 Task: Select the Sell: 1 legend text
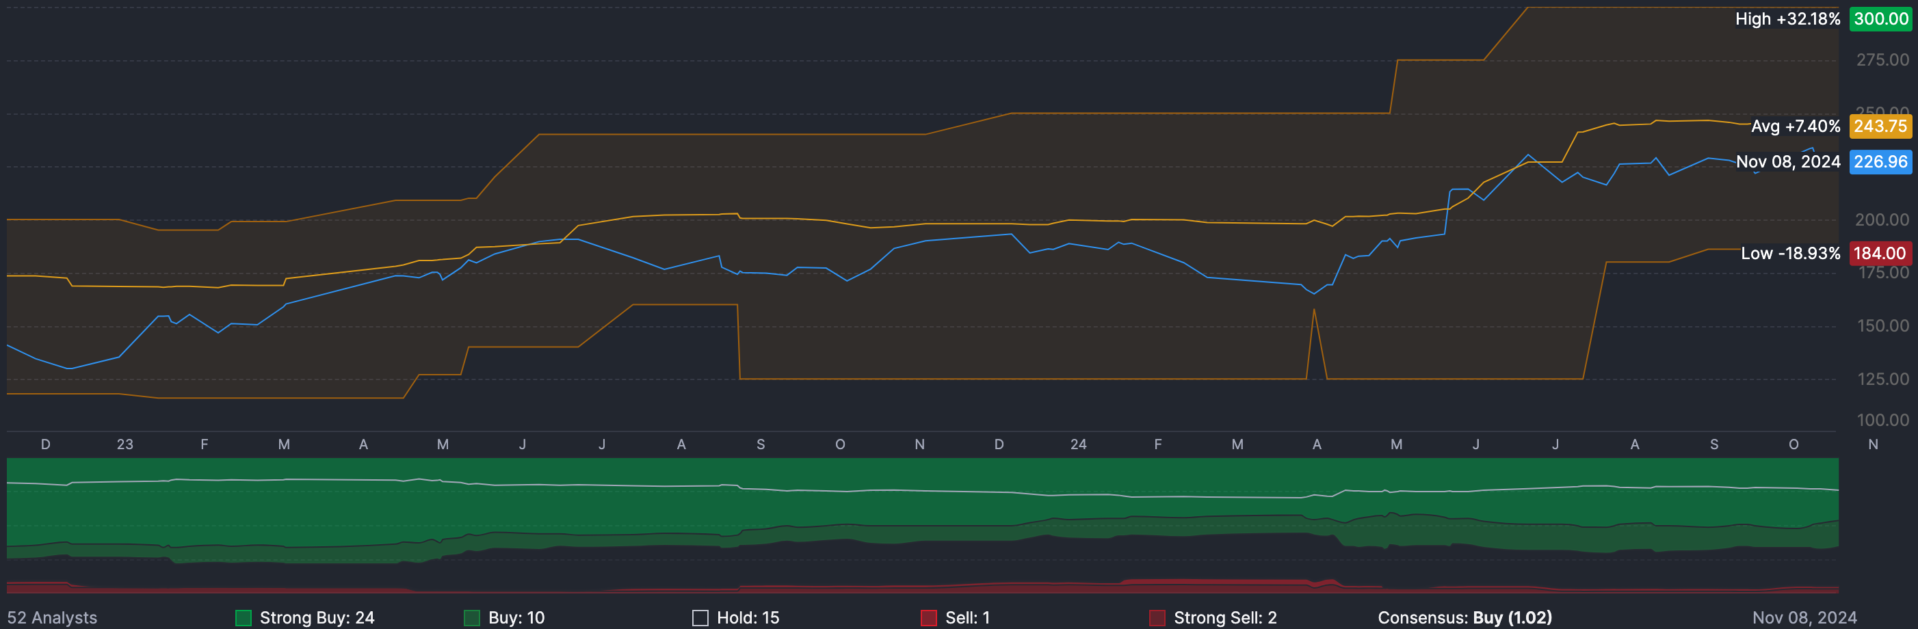click(968, 618)
